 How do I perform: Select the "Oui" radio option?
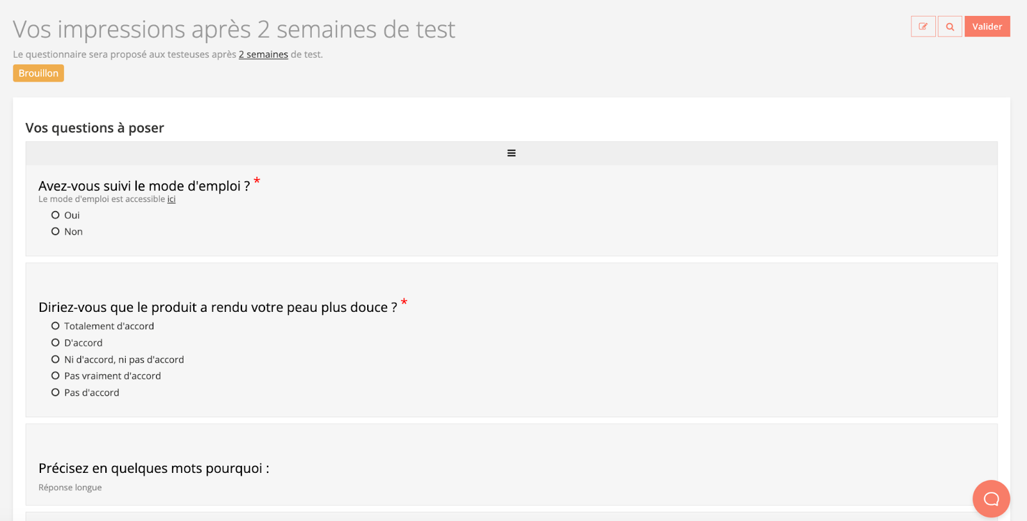click(x=56, y=216)
